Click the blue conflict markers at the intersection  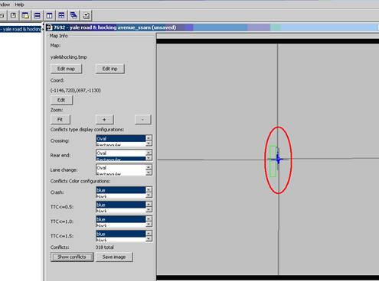coord(278,160)
